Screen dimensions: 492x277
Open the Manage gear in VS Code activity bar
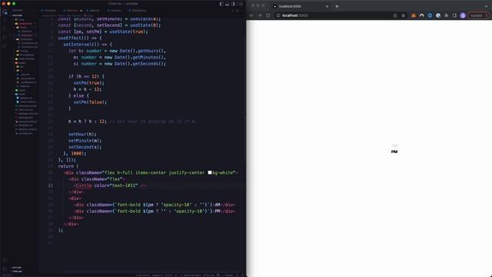pyautogui.click(x=5, y=269)
